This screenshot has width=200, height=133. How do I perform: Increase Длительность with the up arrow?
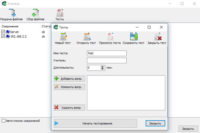point(103,66)
